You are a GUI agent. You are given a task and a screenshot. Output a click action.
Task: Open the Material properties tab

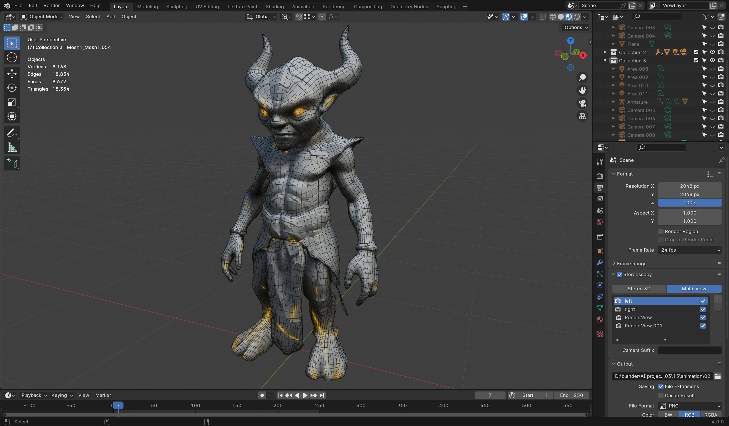point(599,320)
